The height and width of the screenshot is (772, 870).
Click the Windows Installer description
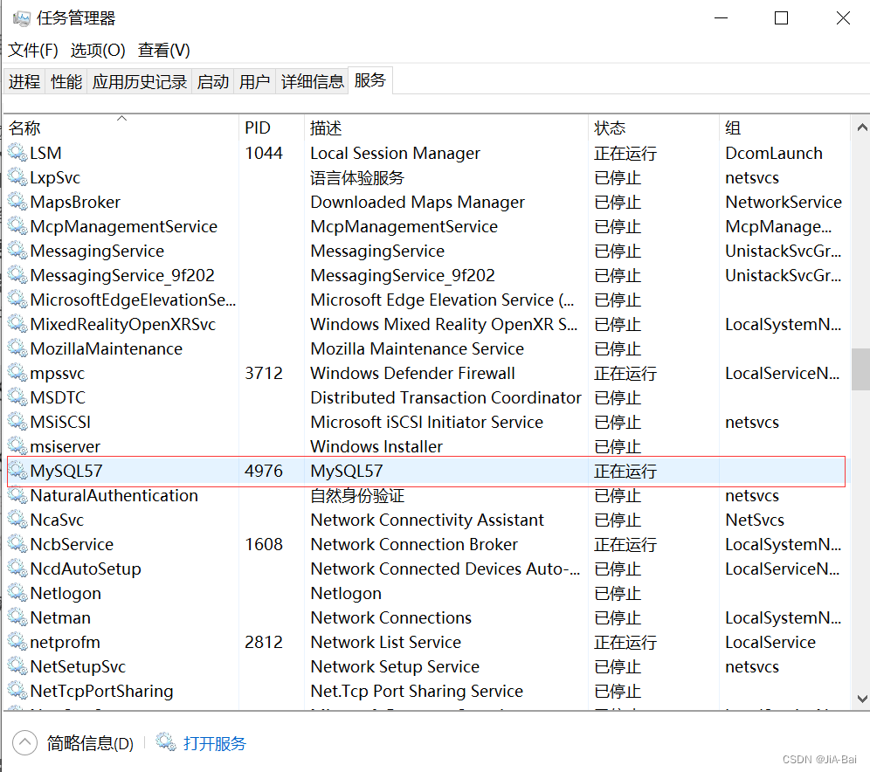(376, 446)
